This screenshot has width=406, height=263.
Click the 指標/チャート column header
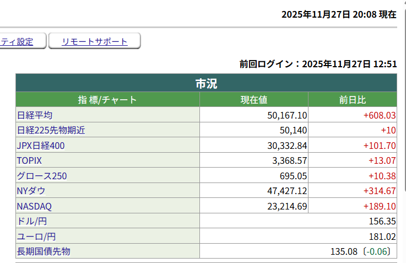coord(107,100)
